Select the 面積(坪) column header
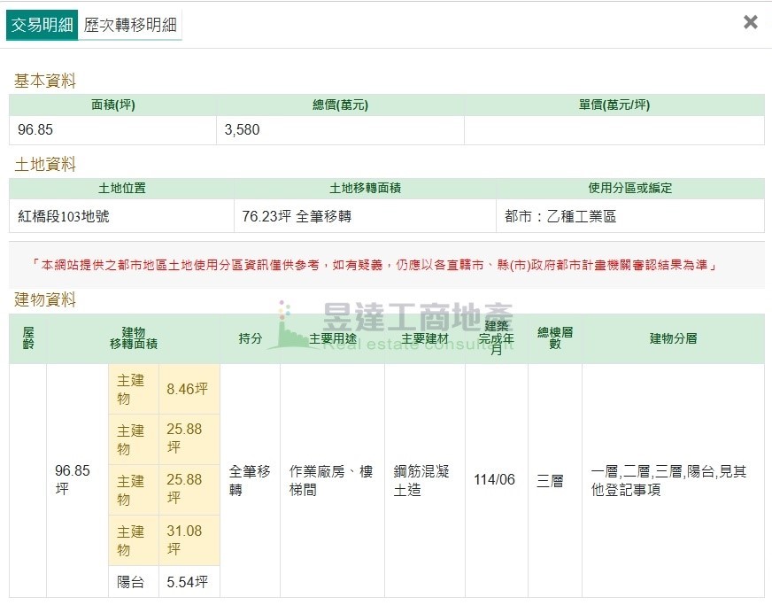Screen dimensions: 772x605 (x=112, y=105)
